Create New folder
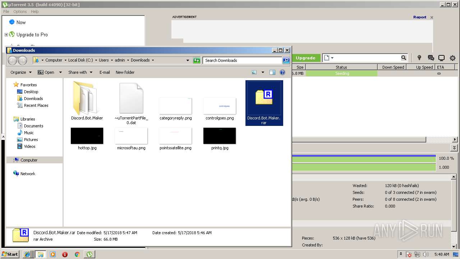Viewport: 460px width, 259px height. (x=125, y=72)
